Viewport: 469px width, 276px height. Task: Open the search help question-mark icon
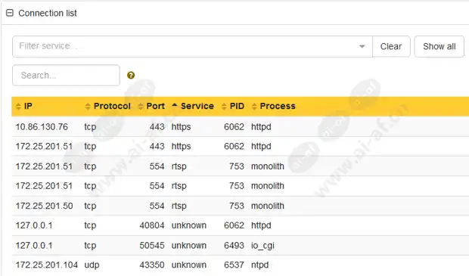click(131, 75)
